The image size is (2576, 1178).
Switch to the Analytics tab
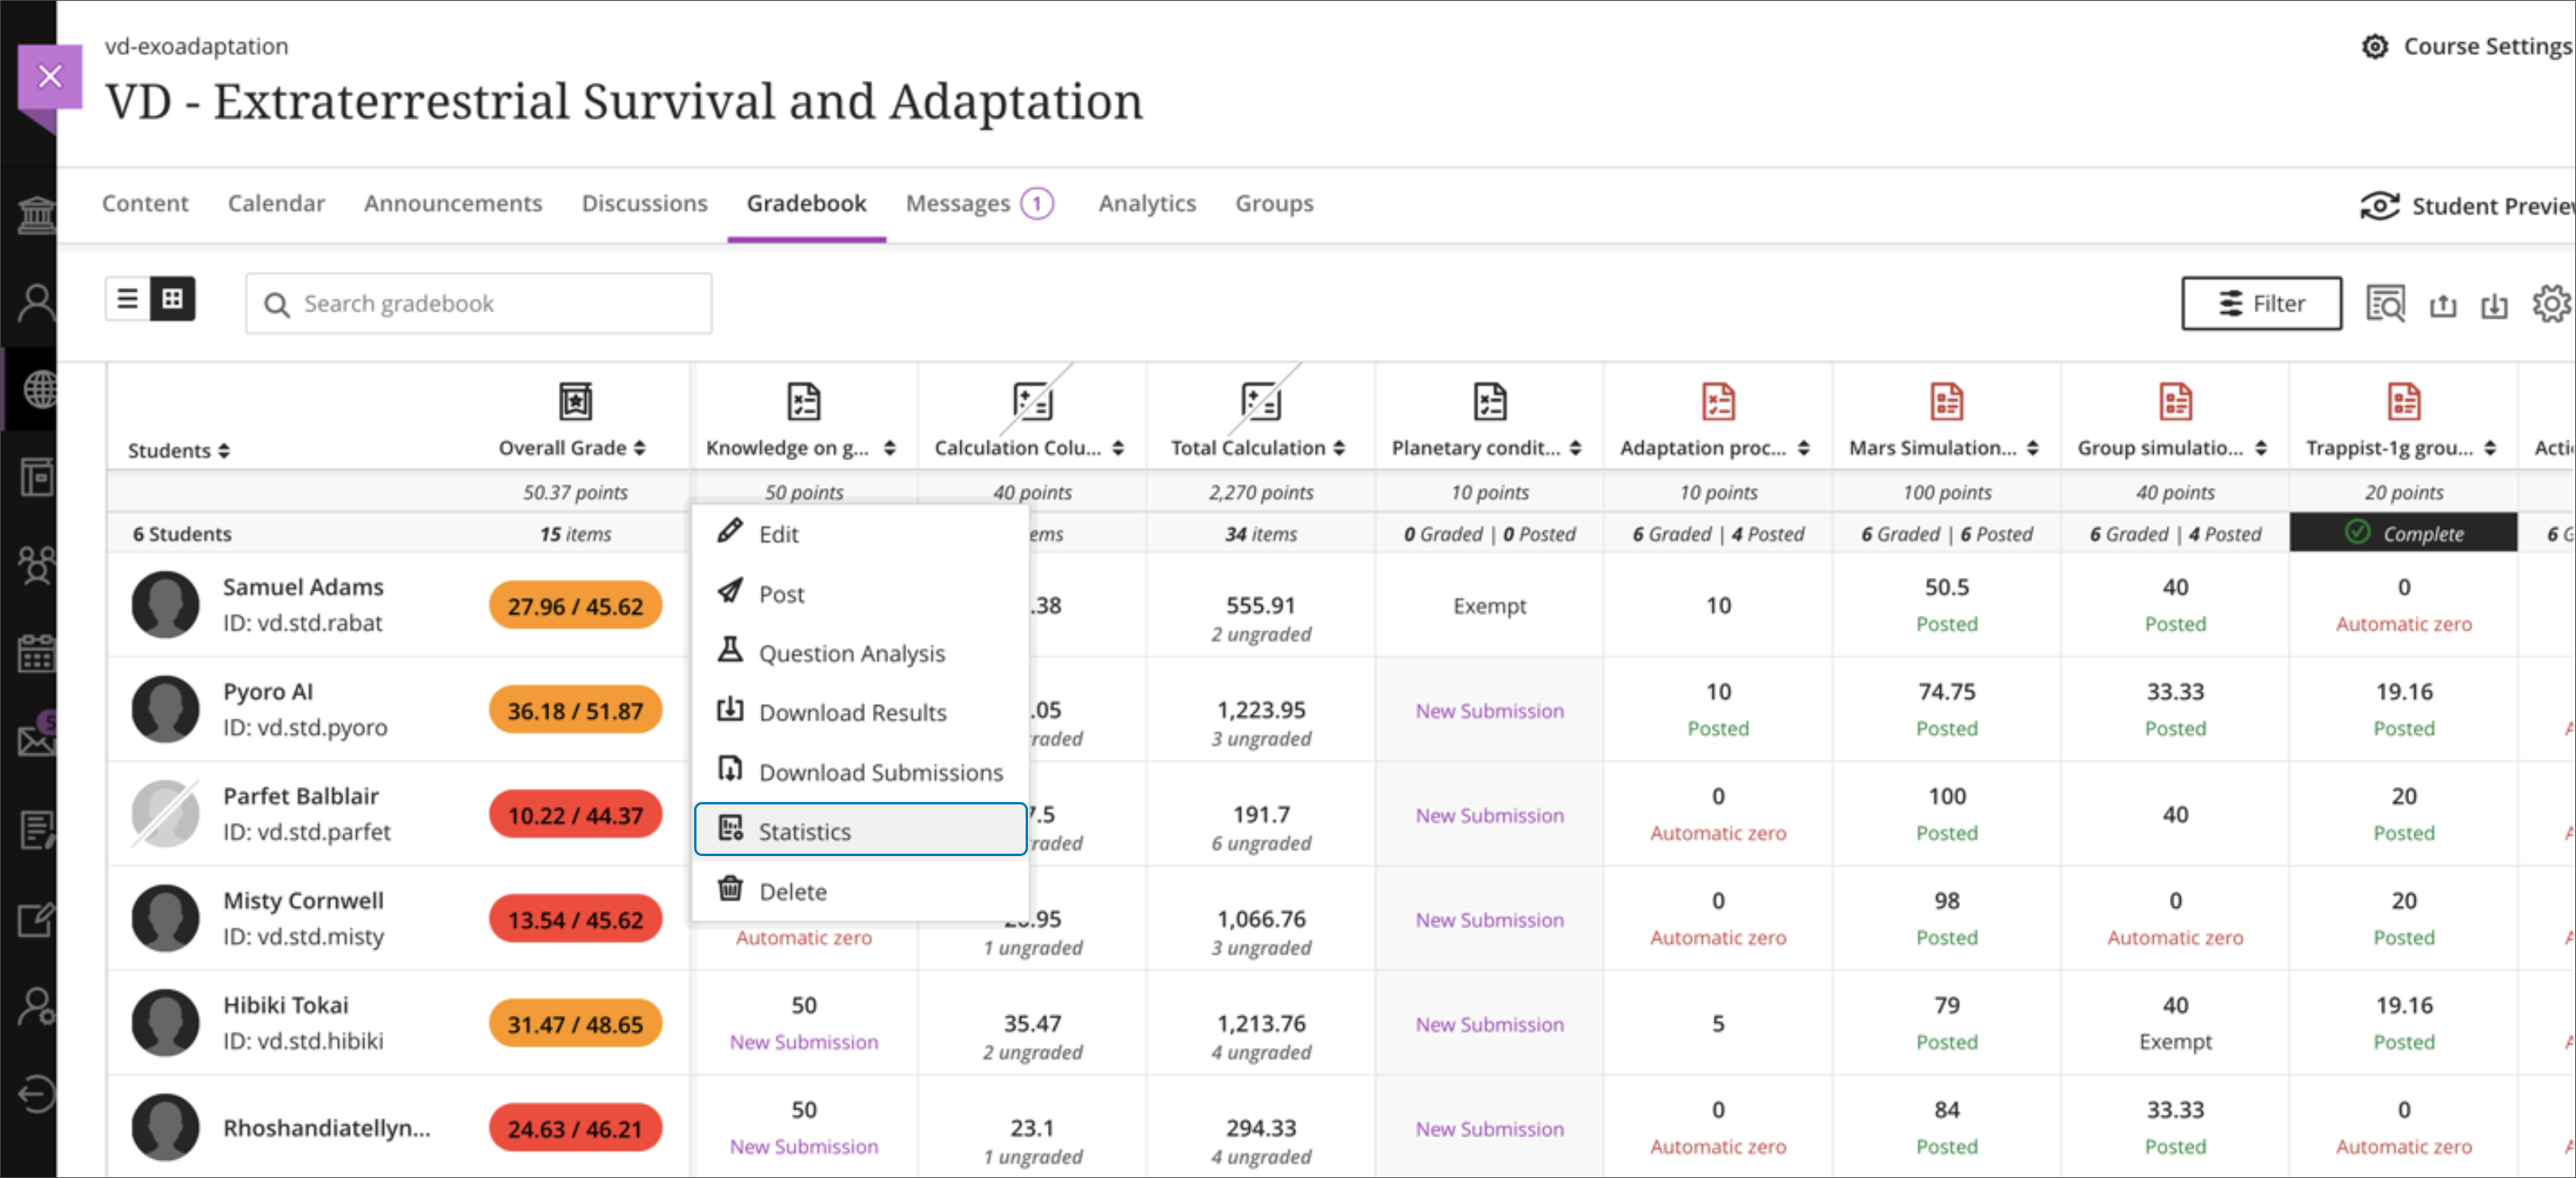1147,203
